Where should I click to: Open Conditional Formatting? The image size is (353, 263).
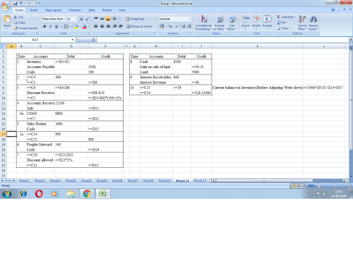203,23
